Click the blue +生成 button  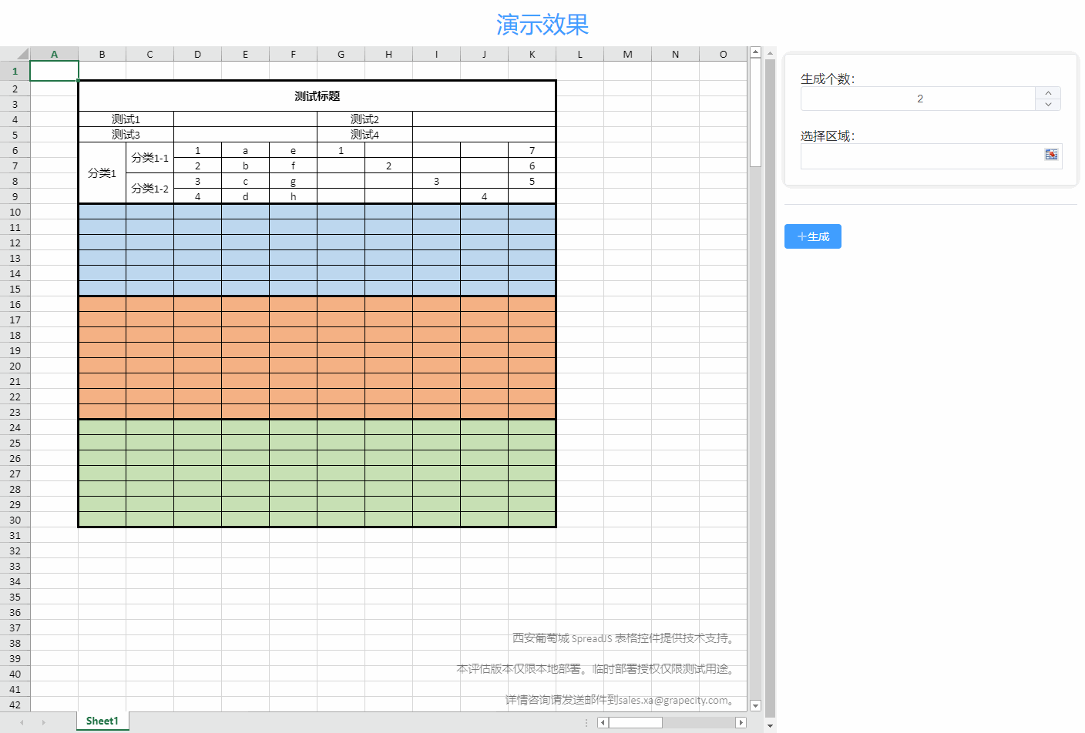point(812,236)
